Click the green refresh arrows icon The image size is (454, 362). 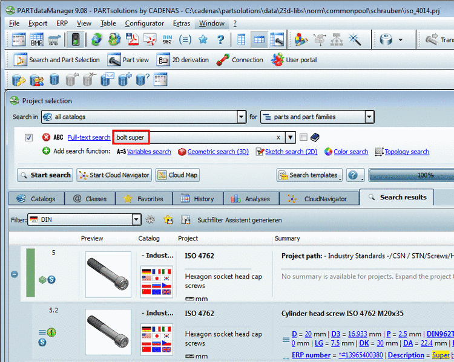(x=97, y=40)
